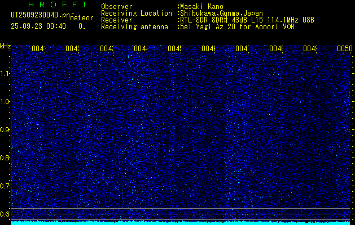Click time marker 0041
The image size is (355, 225).
[x=38, y=48]
